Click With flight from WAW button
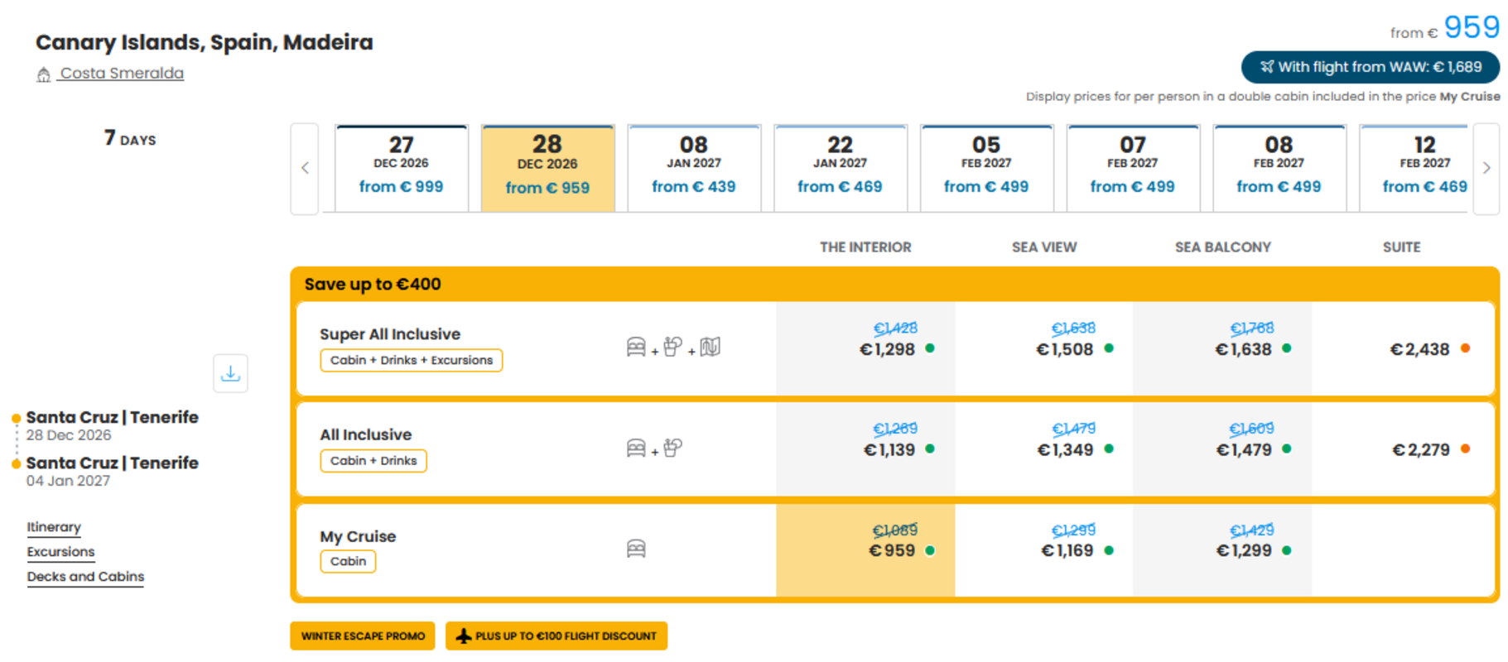 pos(1370,67)
